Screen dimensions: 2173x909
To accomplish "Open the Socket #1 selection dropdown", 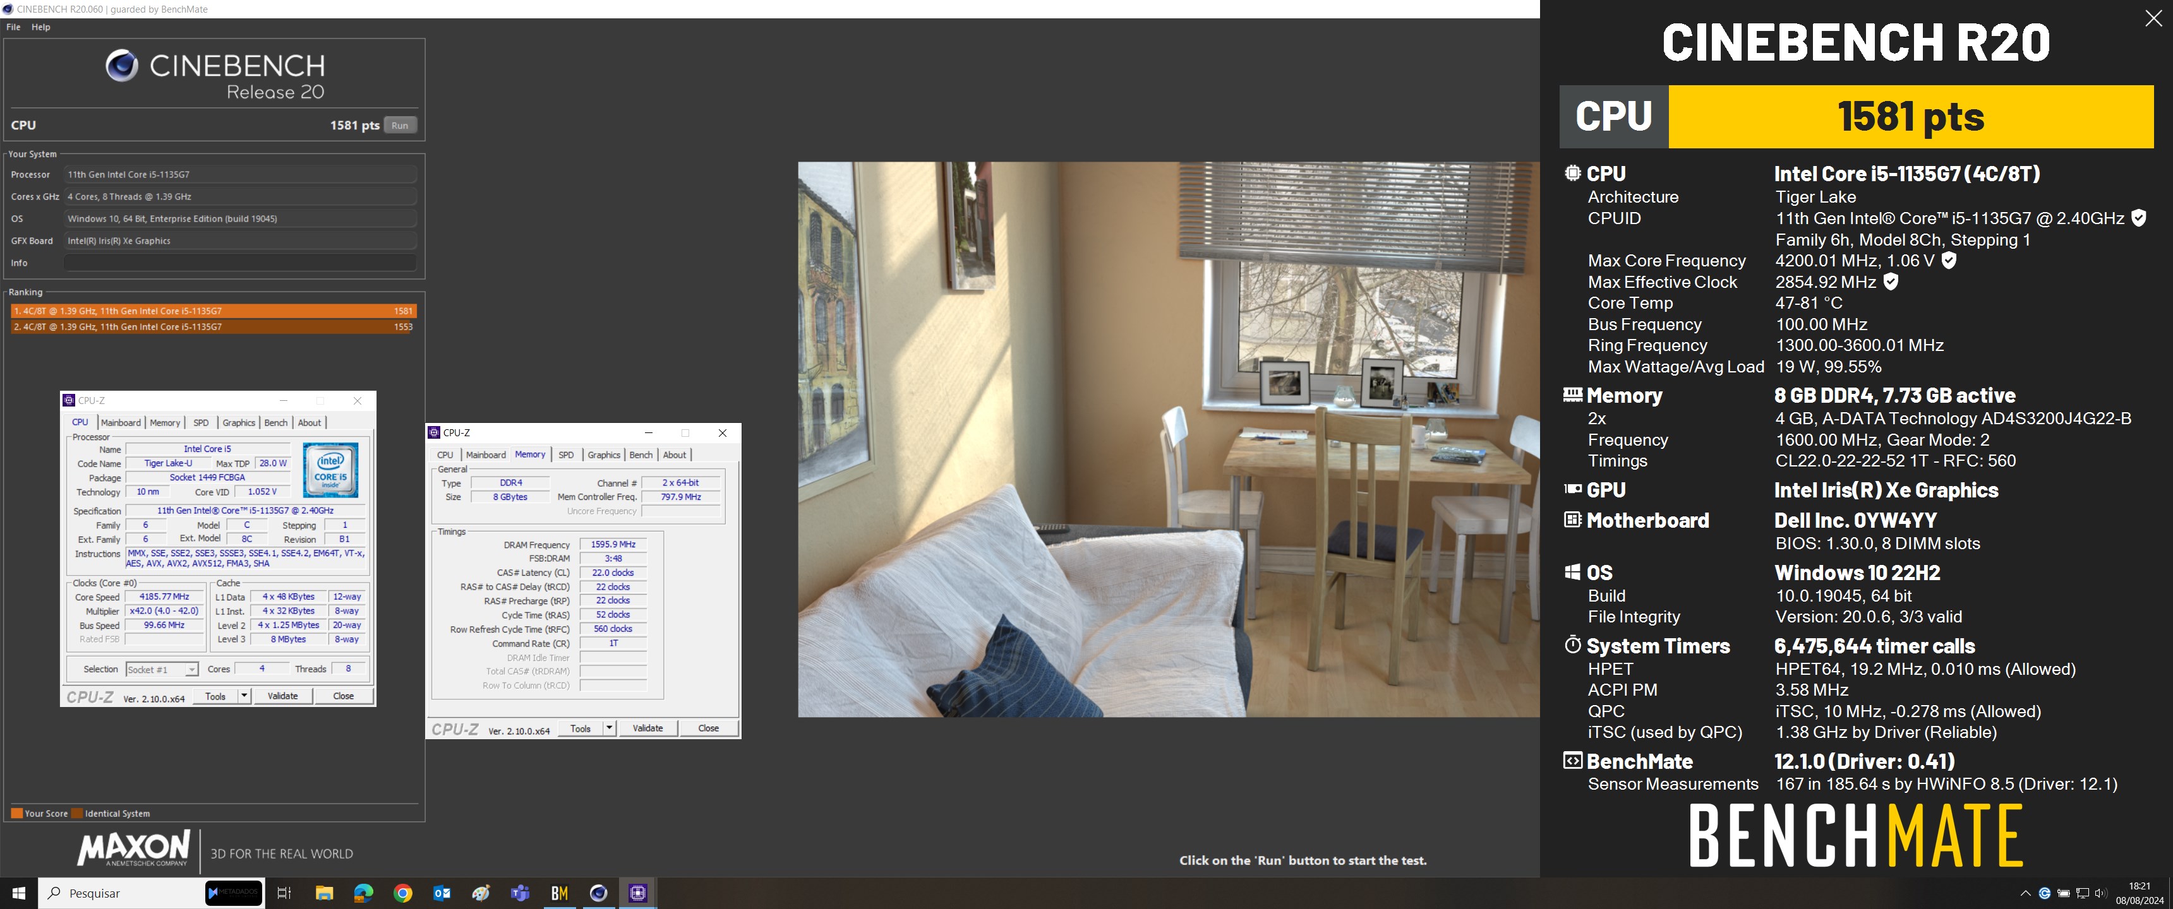I will pyautogui.click(x=162, y=670).
